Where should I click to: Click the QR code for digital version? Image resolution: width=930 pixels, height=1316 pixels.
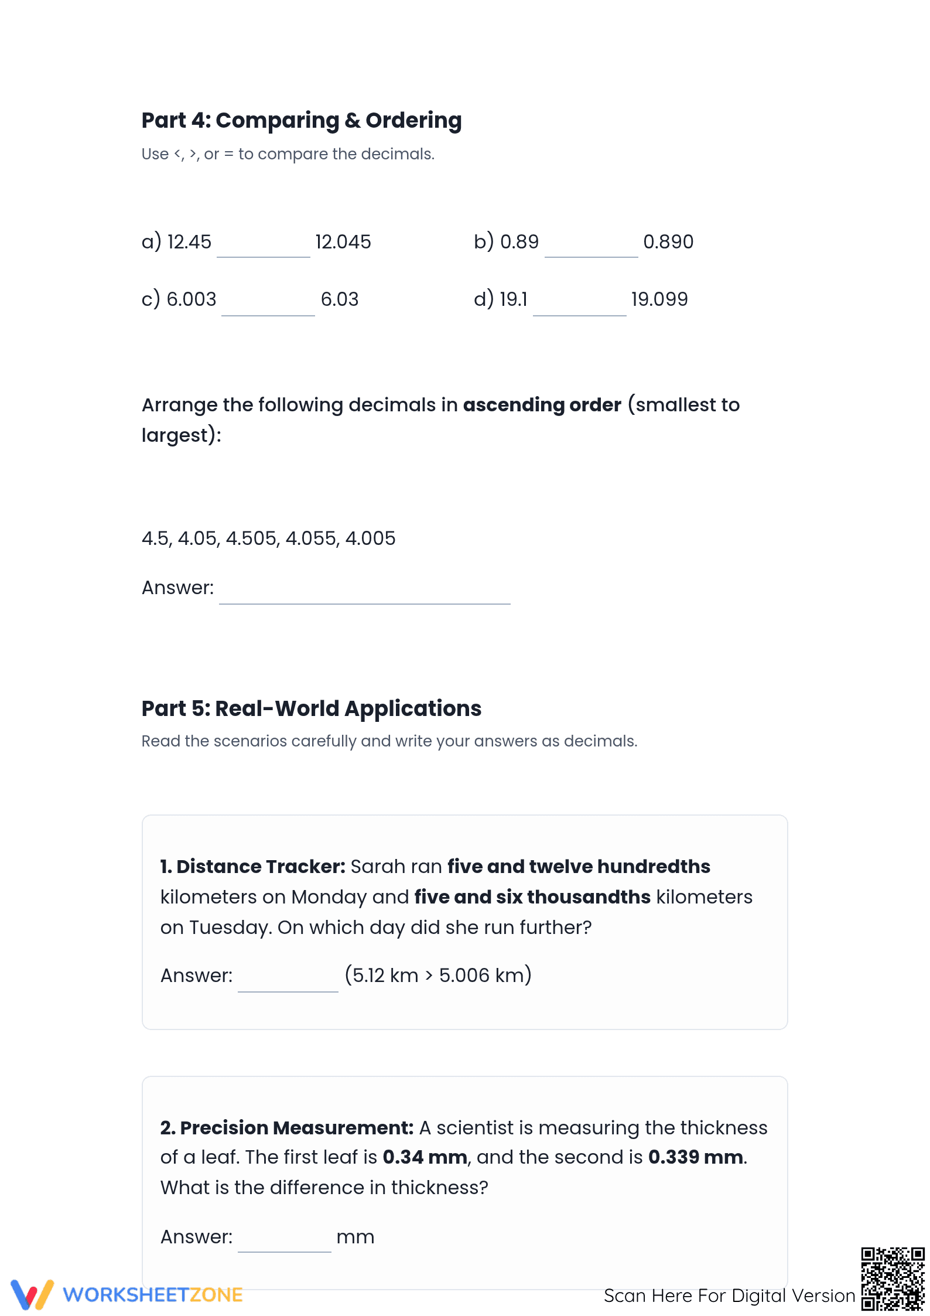click(x=893, y=1279)
